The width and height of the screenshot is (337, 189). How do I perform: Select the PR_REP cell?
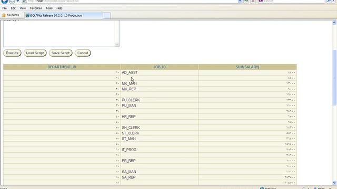[160, 161]
